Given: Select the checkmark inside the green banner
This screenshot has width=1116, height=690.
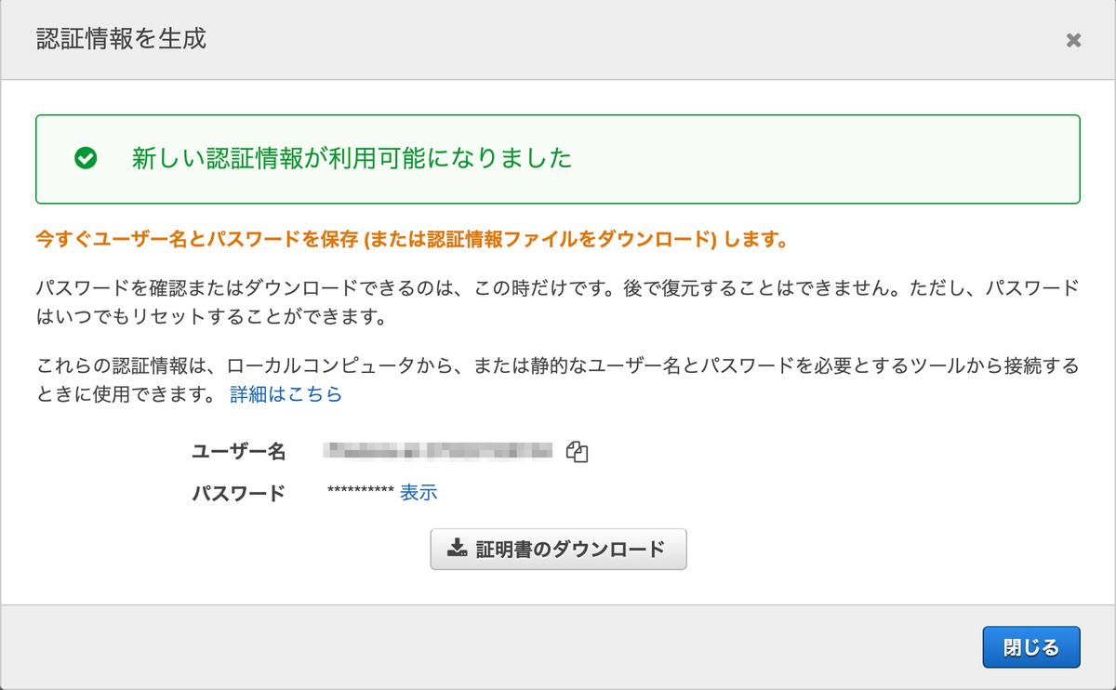Looking at the screenshot, I should click(86, 158).
